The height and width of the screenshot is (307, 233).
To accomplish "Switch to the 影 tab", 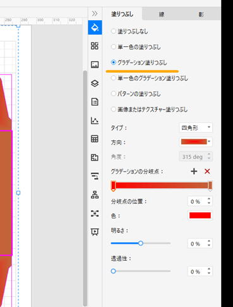I will pyautogui.click(x=201, y=15).
